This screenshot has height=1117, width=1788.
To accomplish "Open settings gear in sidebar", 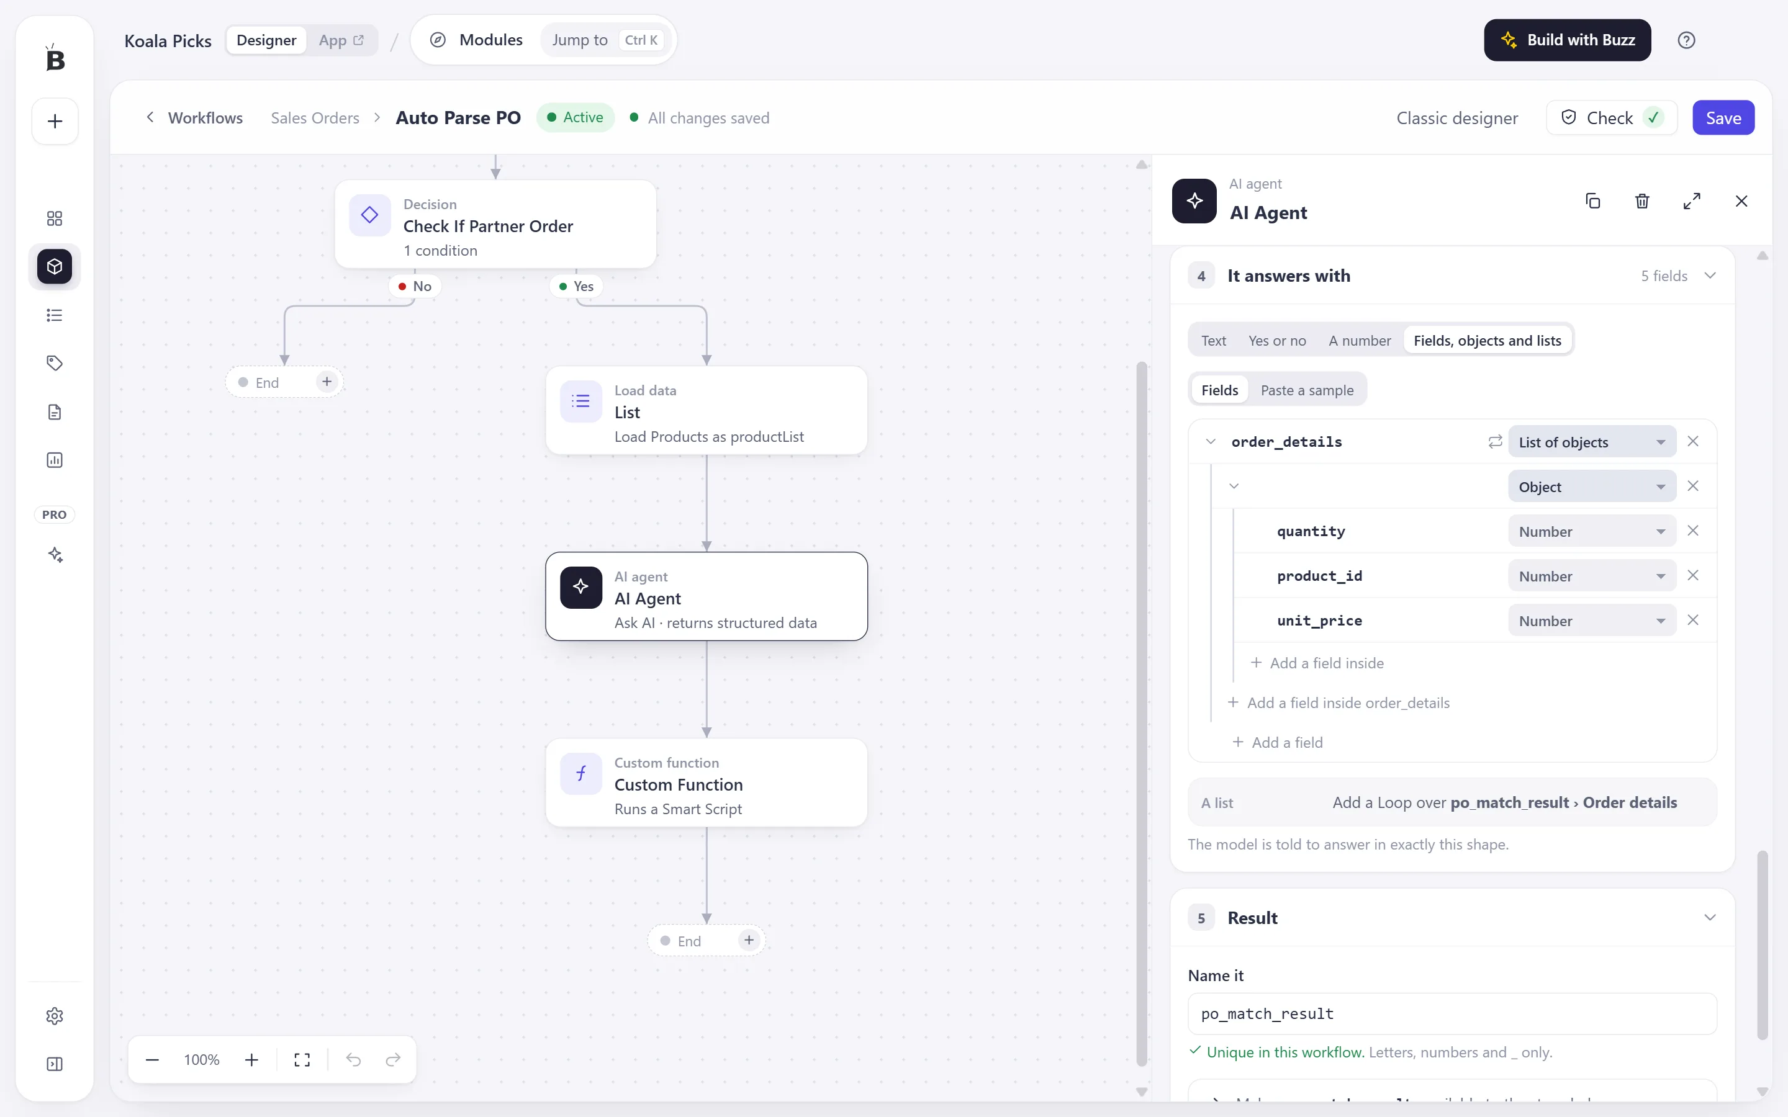I will [x=55, y=1016].
